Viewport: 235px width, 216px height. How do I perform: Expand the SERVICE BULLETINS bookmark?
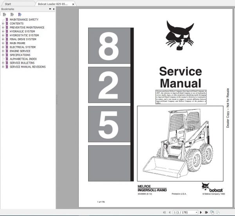point(3,63)
